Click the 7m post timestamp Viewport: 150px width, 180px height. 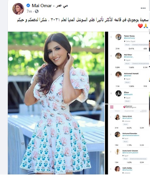pyautogui.click(x=29, y=11)
